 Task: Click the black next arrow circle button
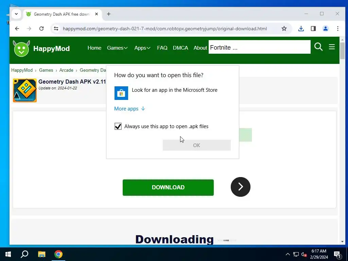tap(240, 187)
